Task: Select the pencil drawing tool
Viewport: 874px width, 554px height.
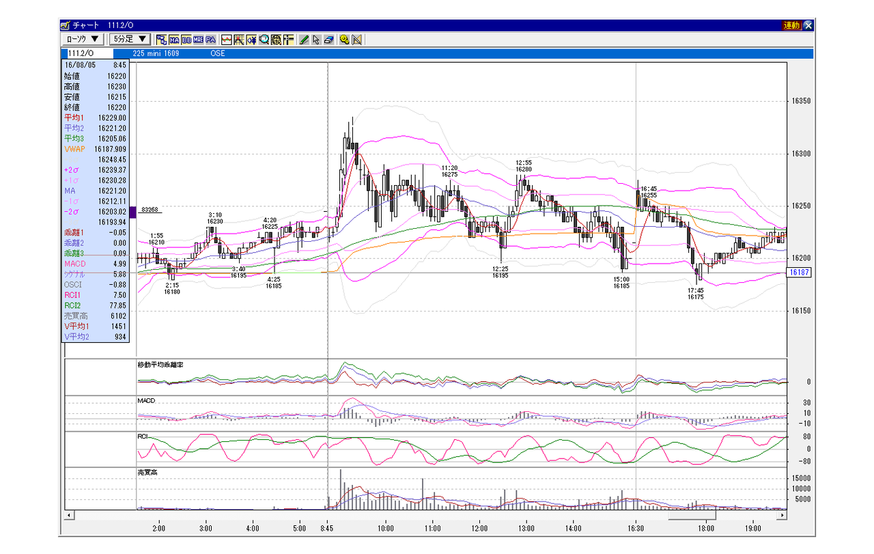Action: (x=304, y=40)
